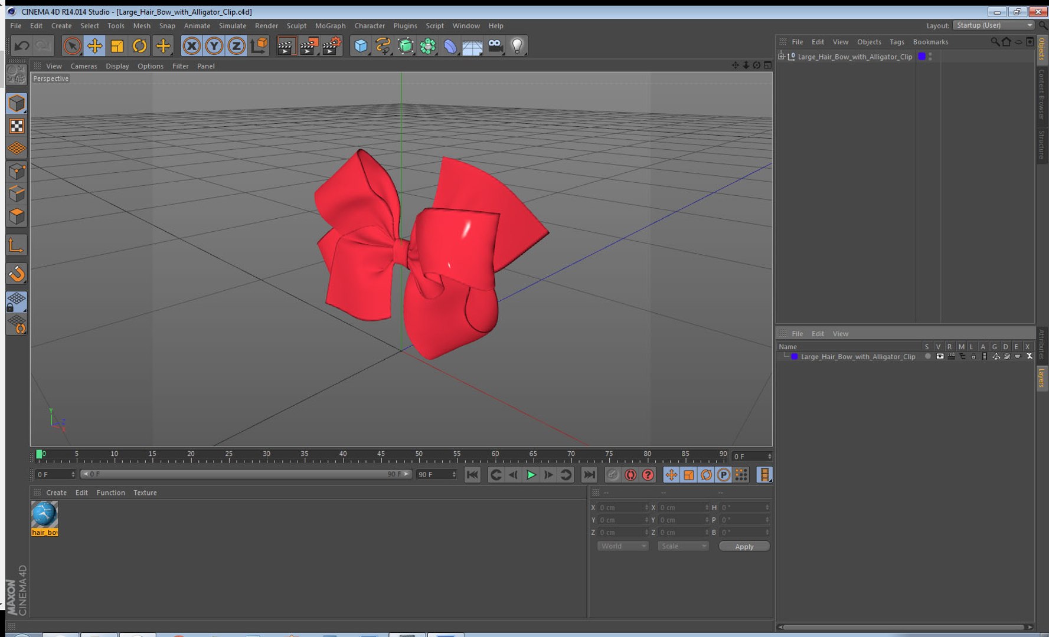The image size is (1049, 637).
Task: Select Points mode in left palette
Action: coord(17,171)
